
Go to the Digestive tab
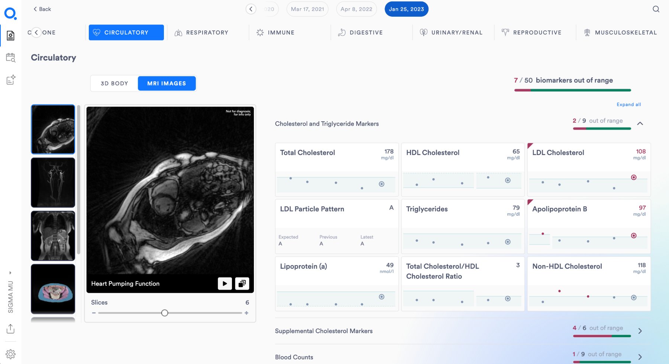click(x=361, y=32)
